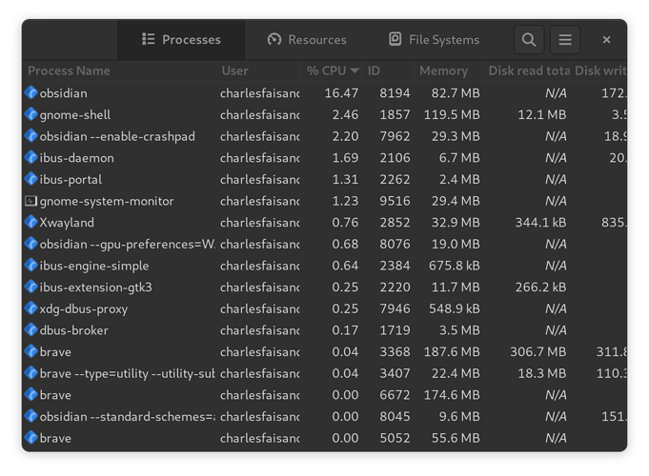
Task: Click the 266.2 kB disk read value
Action: tap(540, 288)
